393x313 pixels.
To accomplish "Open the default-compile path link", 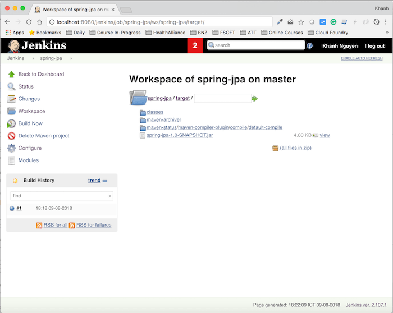I will click(x=266, y=127).
